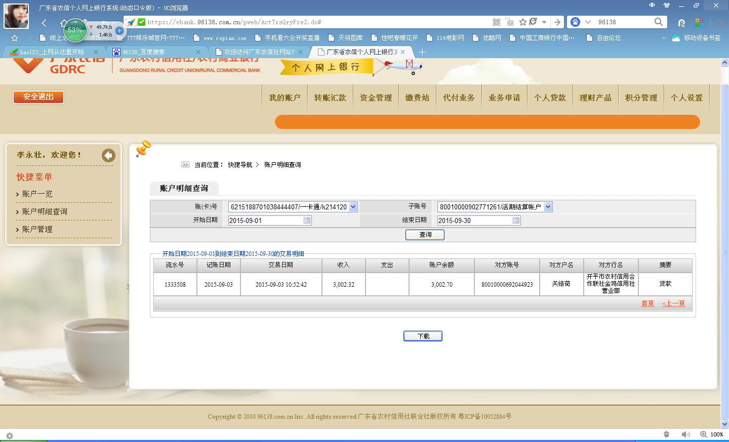The width and height of the screenshot is (729, 442).
Task: Click the browser back arrow
Action: pos(44,23)
